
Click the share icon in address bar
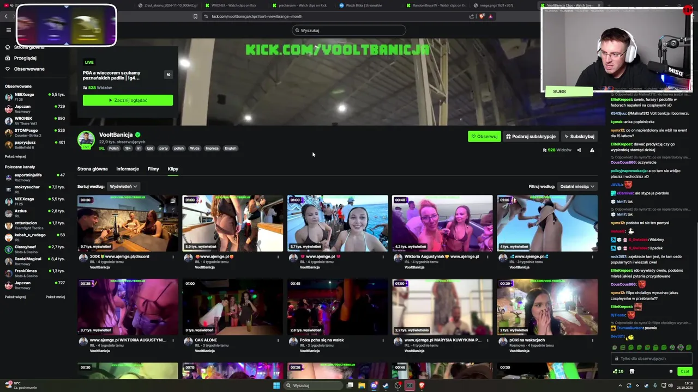[x=472, y=16]
